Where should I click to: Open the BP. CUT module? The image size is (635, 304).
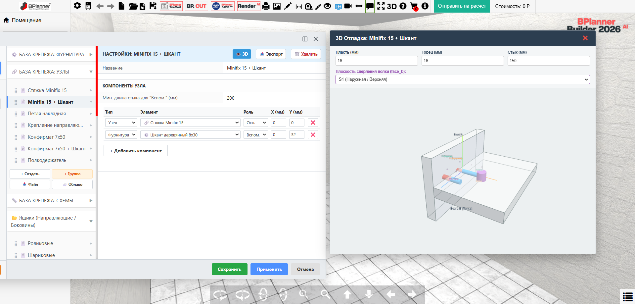click(x=197, y=6)
